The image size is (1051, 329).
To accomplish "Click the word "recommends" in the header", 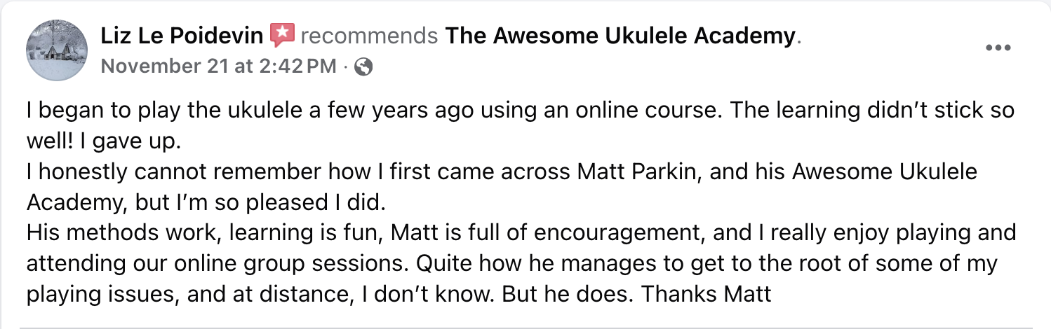I will (x=369, y=35).
